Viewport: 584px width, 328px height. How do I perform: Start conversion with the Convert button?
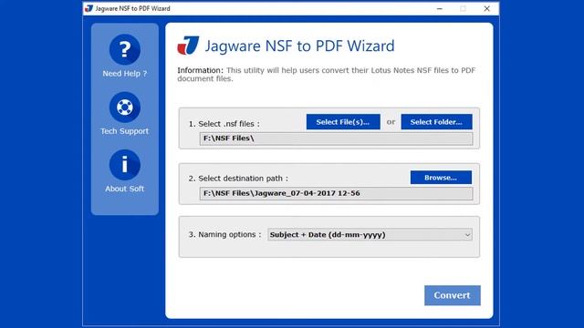point(453,295)
